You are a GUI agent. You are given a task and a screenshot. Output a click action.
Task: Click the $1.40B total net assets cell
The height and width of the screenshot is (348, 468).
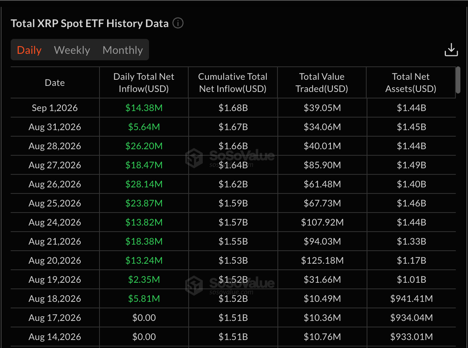pos(412,184)
